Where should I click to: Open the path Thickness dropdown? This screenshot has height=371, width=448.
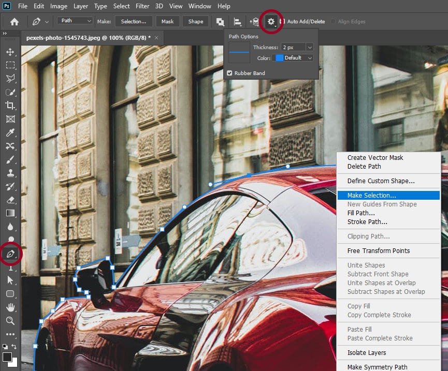click(310, 47)
